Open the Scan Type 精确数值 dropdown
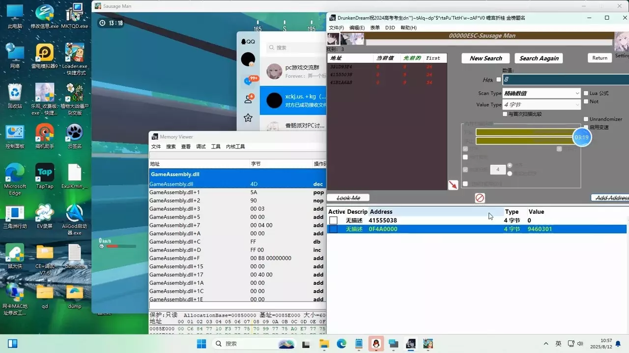Viewport: 629px width, 353px height. pos(542,93)
